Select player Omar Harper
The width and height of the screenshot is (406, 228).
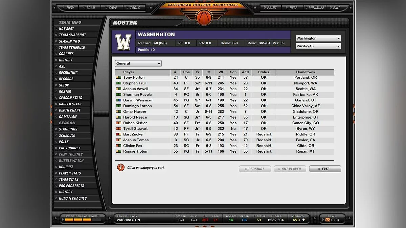(x=135, y=112)
